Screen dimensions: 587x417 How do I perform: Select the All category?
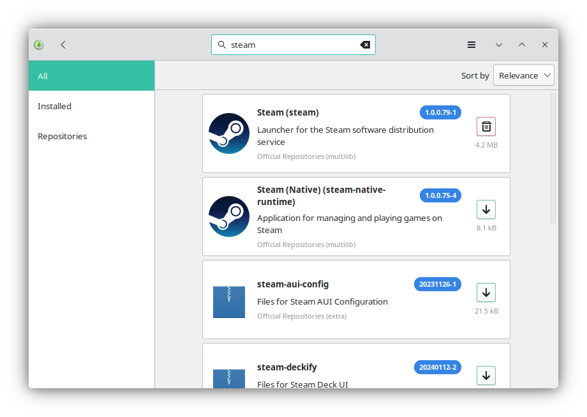[x=92, y=76]
